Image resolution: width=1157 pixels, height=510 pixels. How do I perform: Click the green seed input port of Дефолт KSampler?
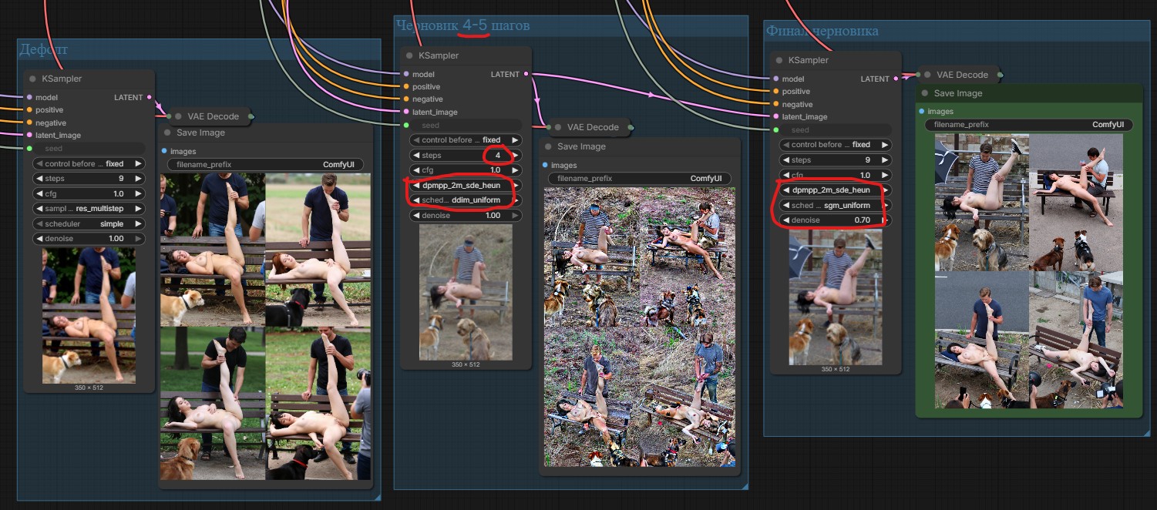click(29, 148)
